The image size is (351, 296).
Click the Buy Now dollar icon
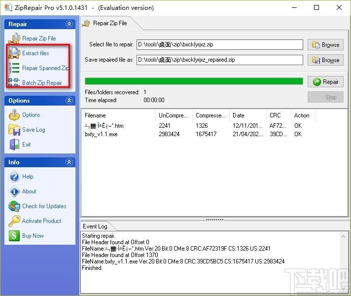(14, 236)
